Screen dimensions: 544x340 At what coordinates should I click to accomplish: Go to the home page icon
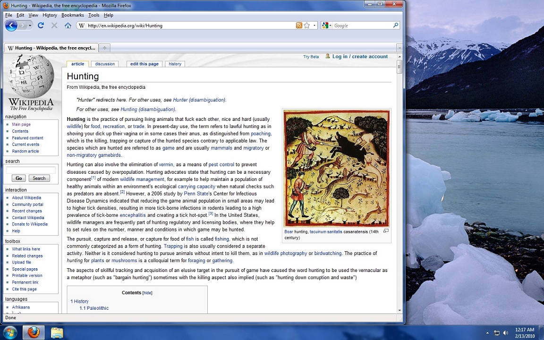[x=68, y=25]
